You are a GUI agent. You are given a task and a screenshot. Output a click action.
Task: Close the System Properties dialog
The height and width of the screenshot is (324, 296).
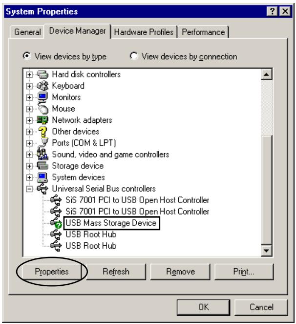pyautogui.click(x=285, y=11)
